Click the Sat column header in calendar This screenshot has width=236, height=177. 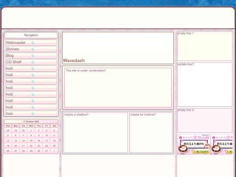(x=54, y=126)
